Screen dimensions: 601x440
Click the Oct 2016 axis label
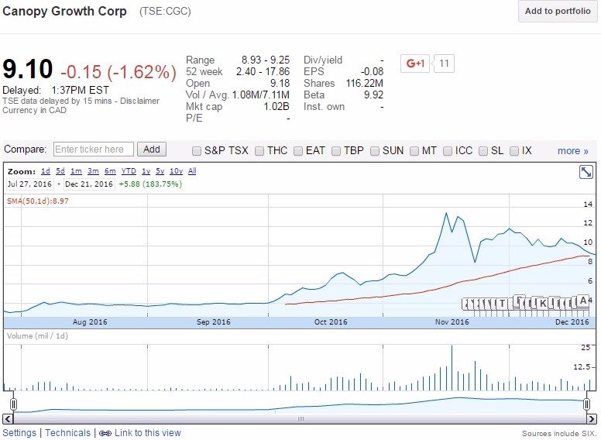[331, 322]
